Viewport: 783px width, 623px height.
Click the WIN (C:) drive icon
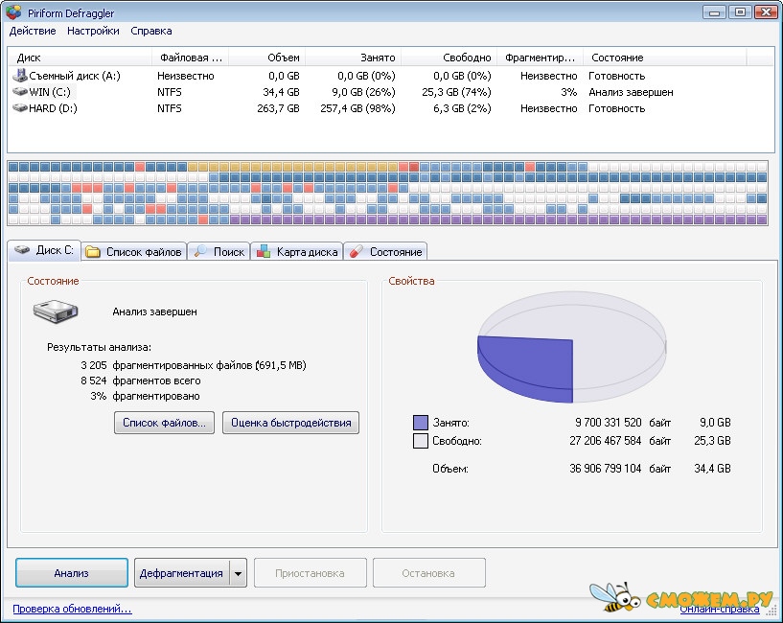(20, 92)
